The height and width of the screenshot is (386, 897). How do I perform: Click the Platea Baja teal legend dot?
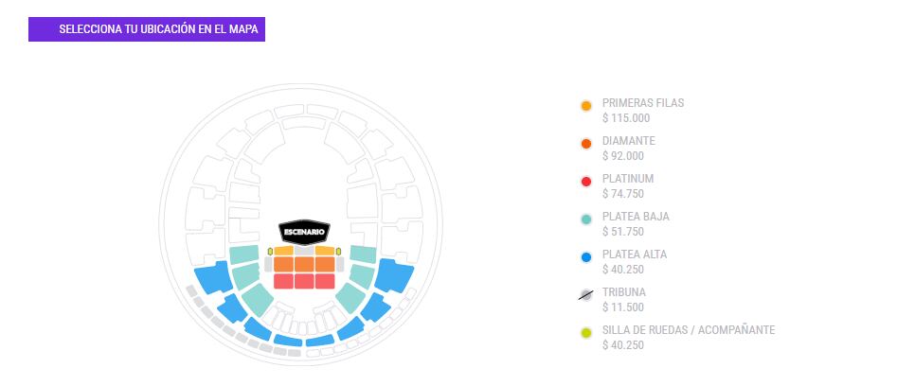[x=585, y=219]
